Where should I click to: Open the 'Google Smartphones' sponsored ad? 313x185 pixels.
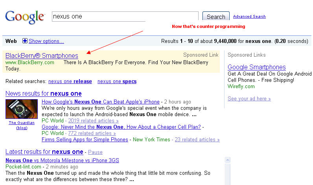pyautogui.click(x=256, y=67)
